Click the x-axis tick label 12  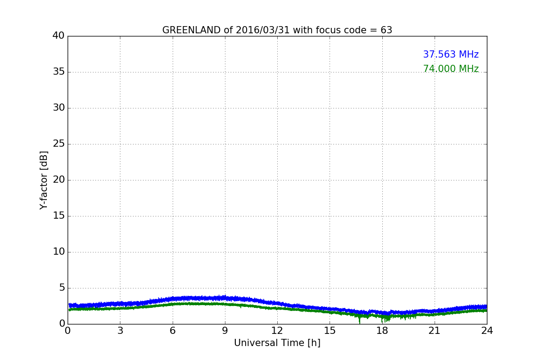277,330
